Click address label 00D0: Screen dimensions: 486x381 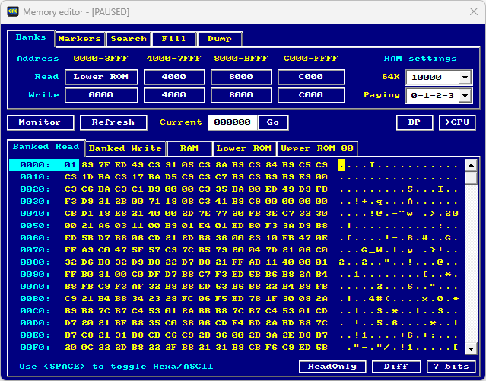tap(35, 323)
